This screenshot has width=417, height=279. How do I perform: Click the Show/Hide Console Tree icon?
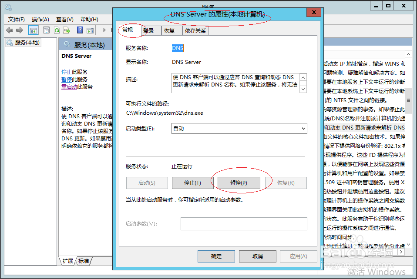[33, 30]
